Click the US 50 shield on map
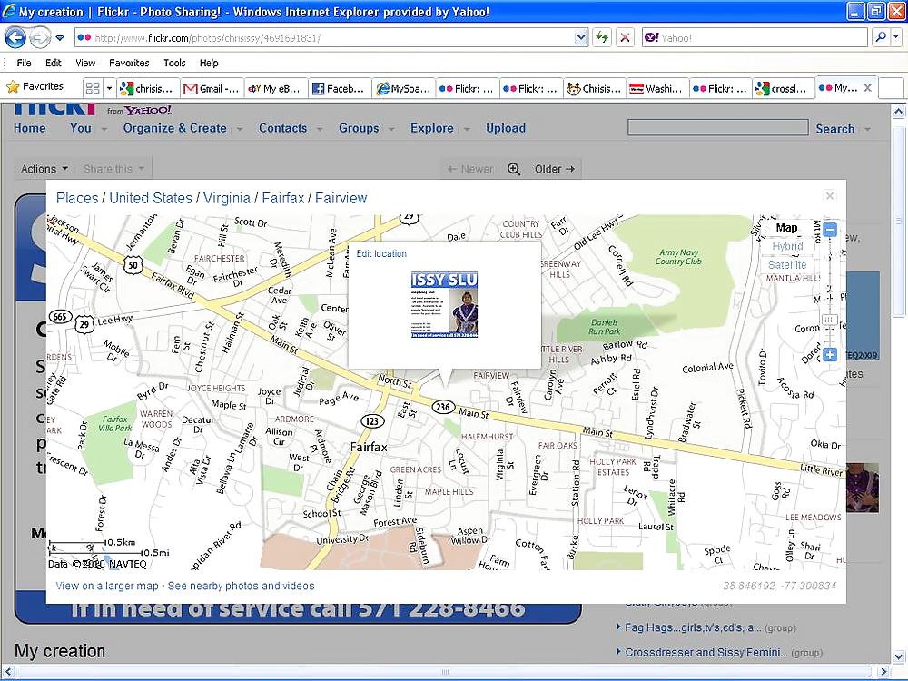 pos(133,266)
